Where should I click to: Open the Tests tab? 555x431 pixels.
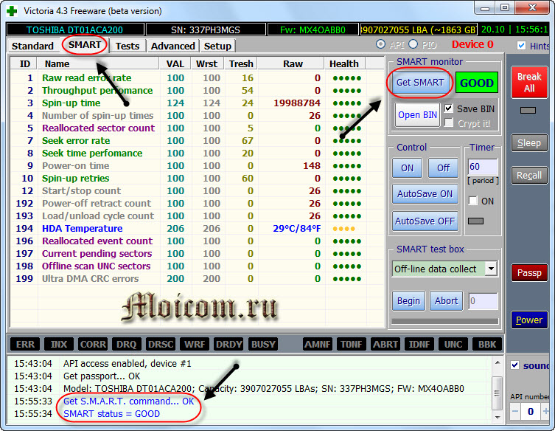[x=127, y=46]
